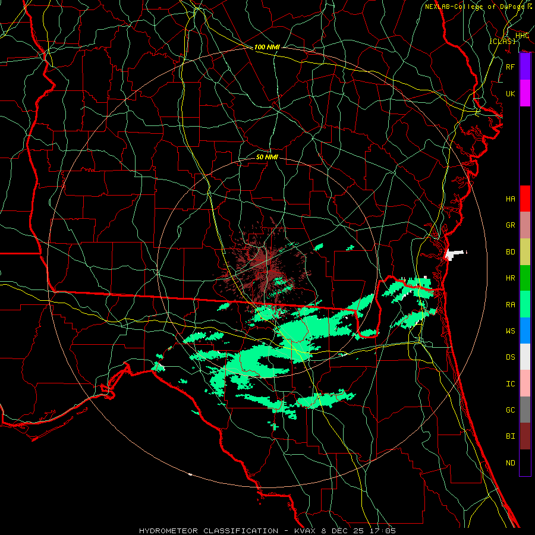Click the UK magenta legend swatch
This screenshot has width=535, height=535.
click(525, 93)
